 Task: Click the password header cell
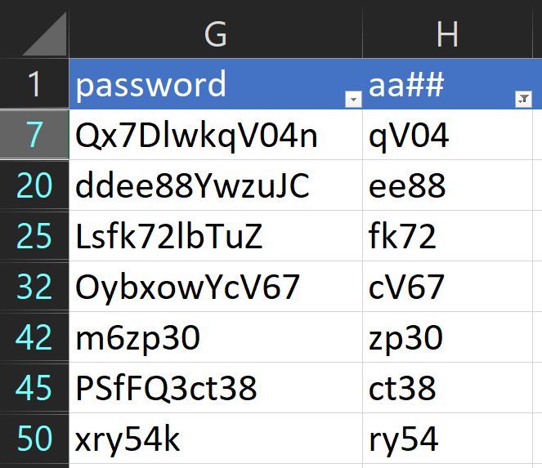(204, 84)
